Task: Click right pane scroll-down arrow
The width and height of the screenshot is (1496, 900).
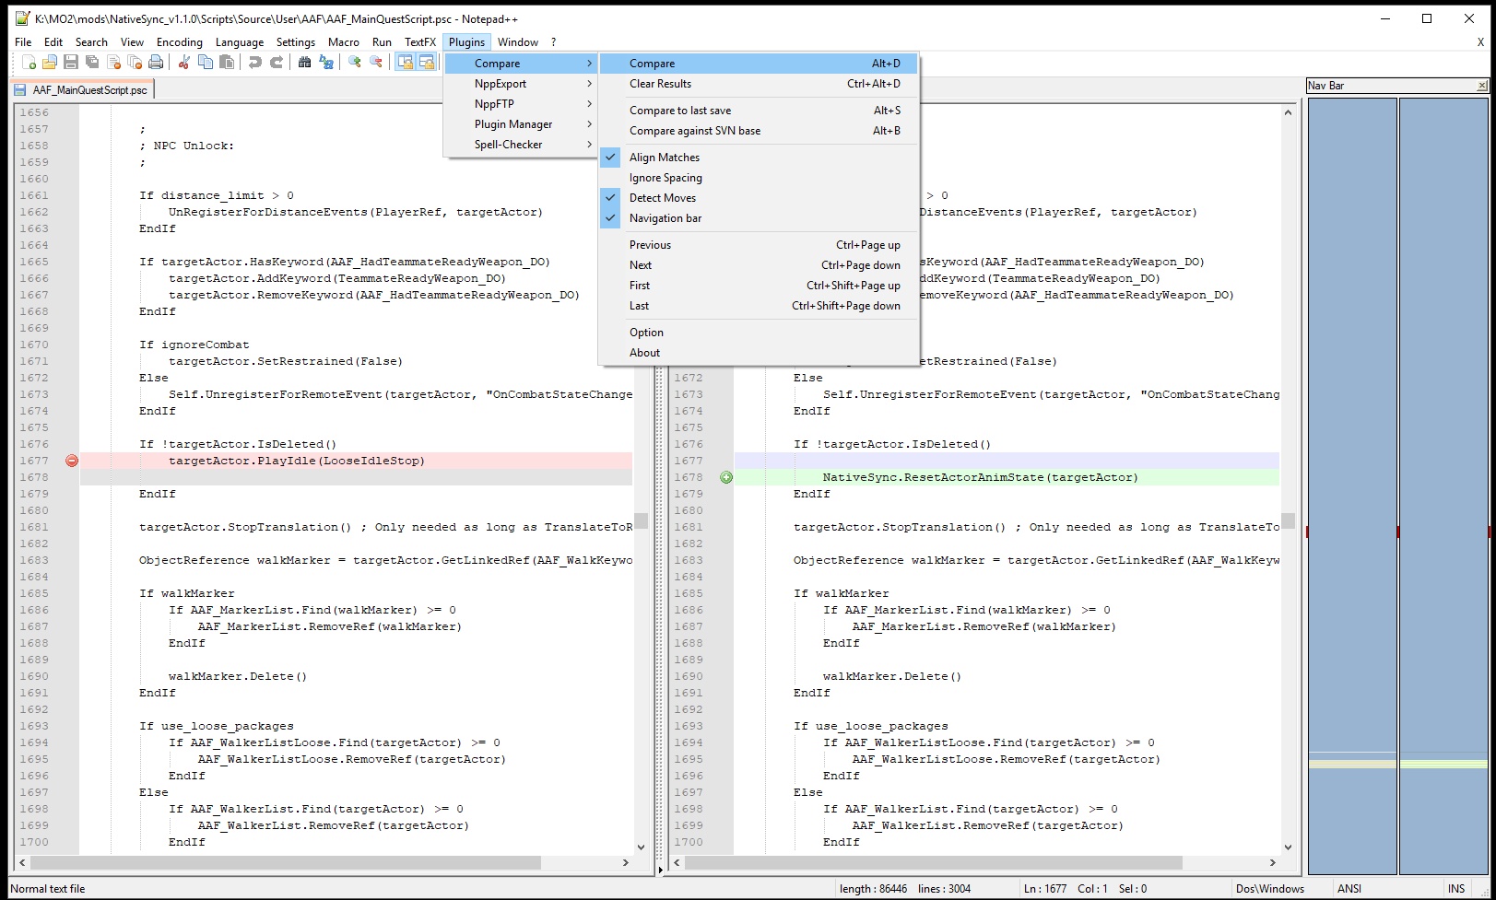Action: coord(1288,847)
